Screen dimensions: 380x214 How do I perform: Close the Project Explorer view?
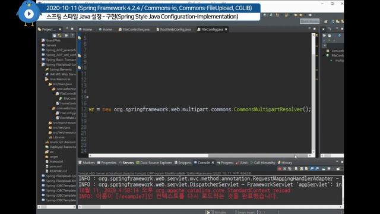[x=60, y=29]
